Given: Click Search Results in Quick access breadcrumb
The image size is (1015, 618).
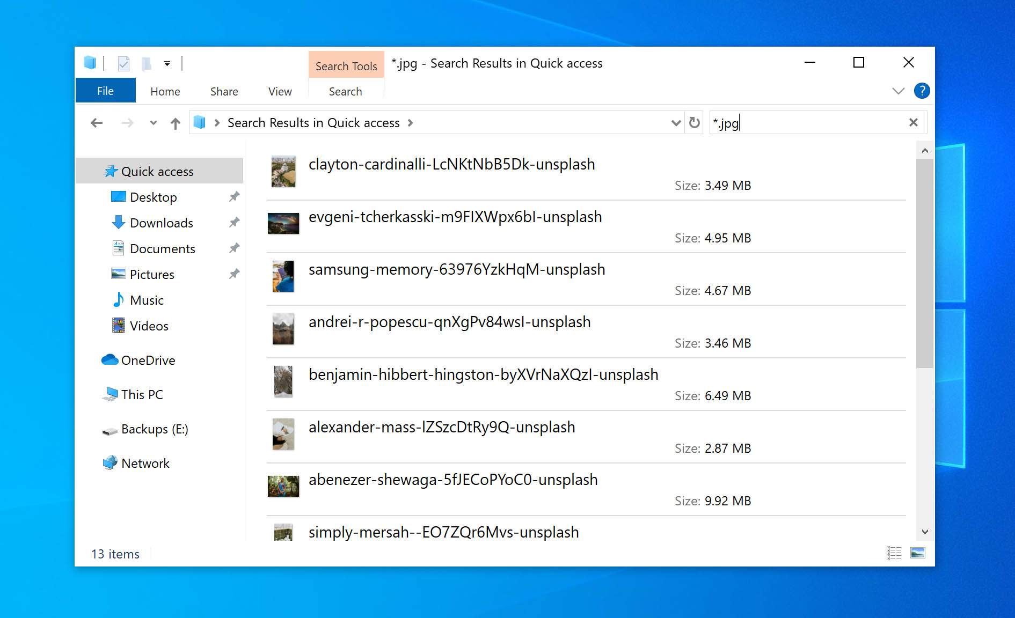Looking at the screenshot, I should tap(313, 123).
